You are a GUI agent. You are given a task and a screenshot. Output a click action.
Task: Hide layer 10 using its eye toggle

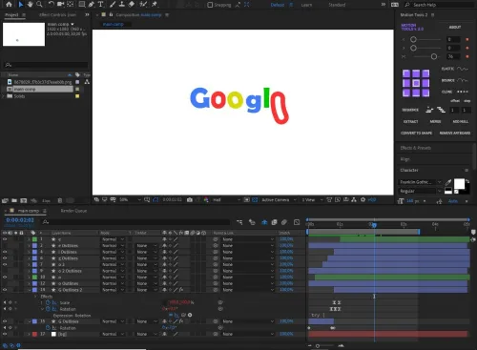[x=5, y=278]
